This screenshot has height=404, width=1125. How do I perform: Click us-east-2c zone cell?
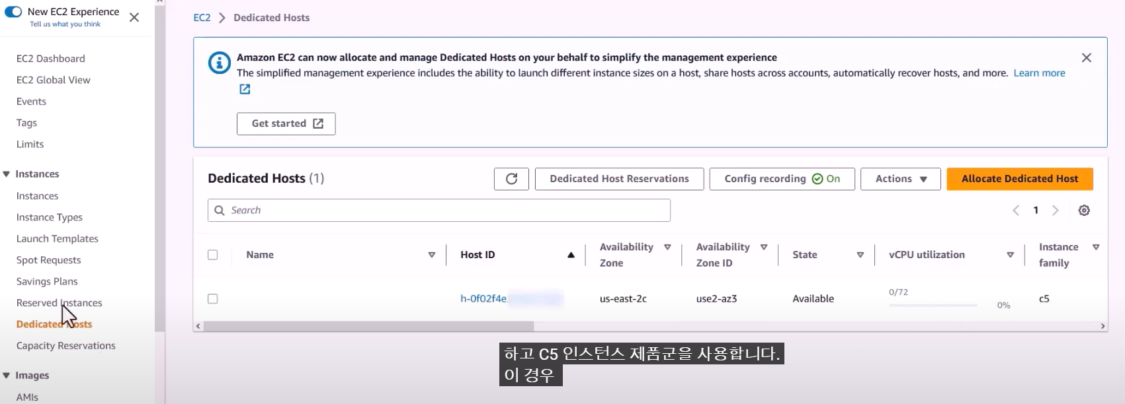pyautogui.click(x=623, y=299)
